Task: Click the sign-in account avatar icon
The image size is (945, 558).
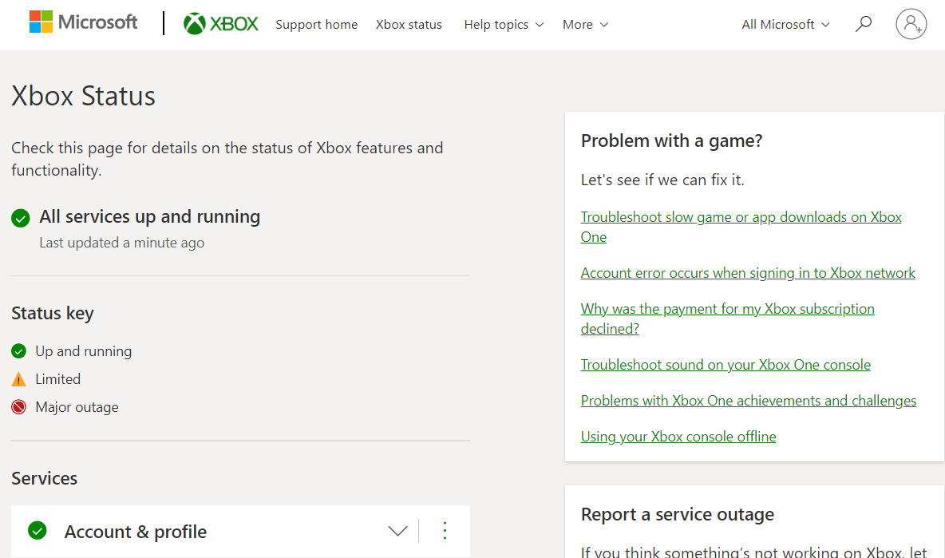Action: [x=911, y=24]
